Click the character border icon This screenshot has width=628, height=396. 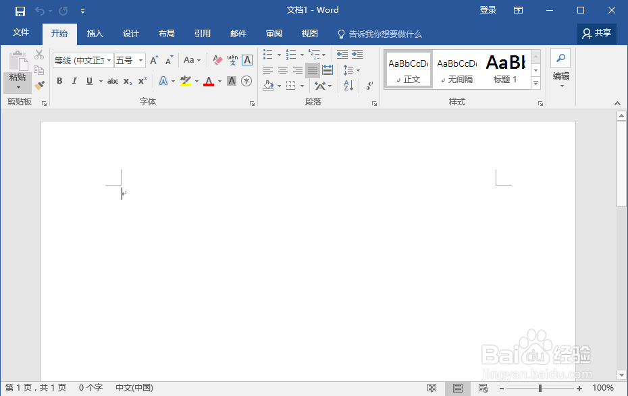(247, 61)
